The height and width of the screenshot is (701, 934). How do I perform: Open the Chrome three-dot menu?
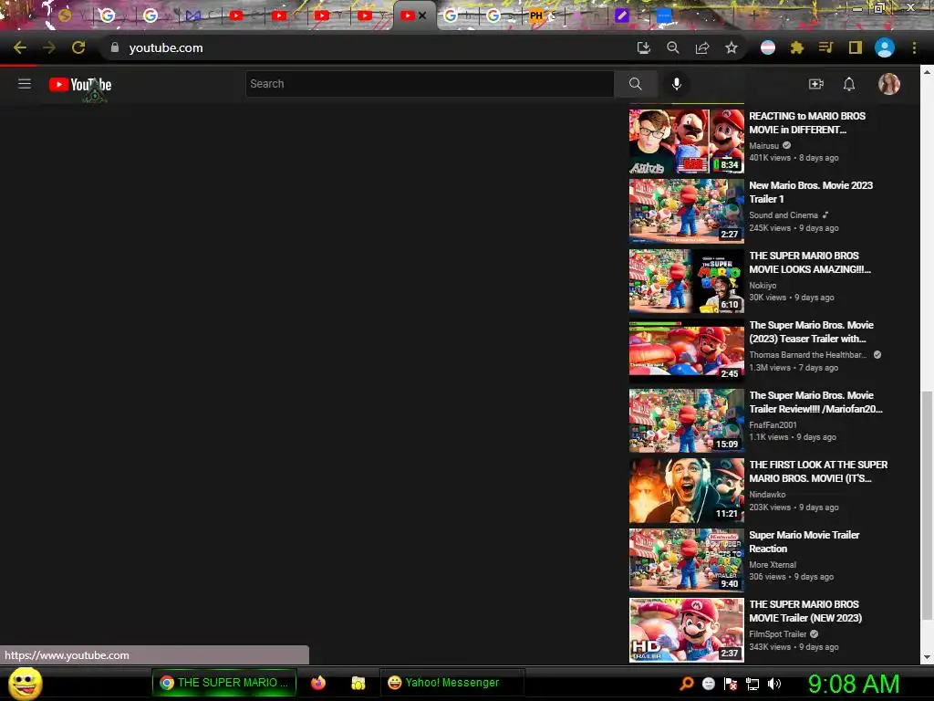[x=914, y=47]
